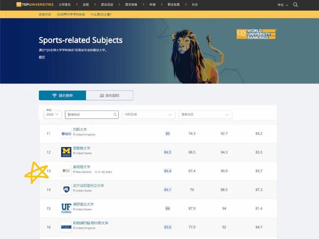Open the 展会活动 menu
This screenshot has width=319, height=239.
tap(107, 5)
